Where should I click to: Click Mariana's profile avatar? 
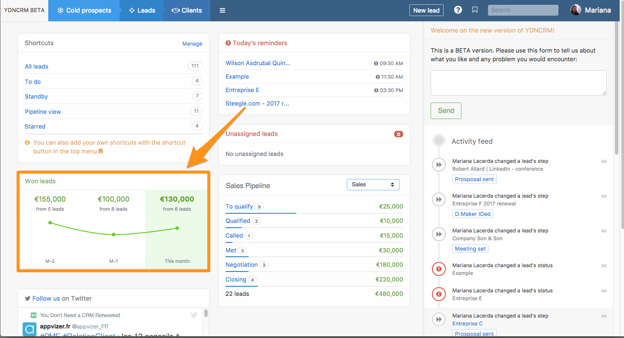click(x=576, y=10)
